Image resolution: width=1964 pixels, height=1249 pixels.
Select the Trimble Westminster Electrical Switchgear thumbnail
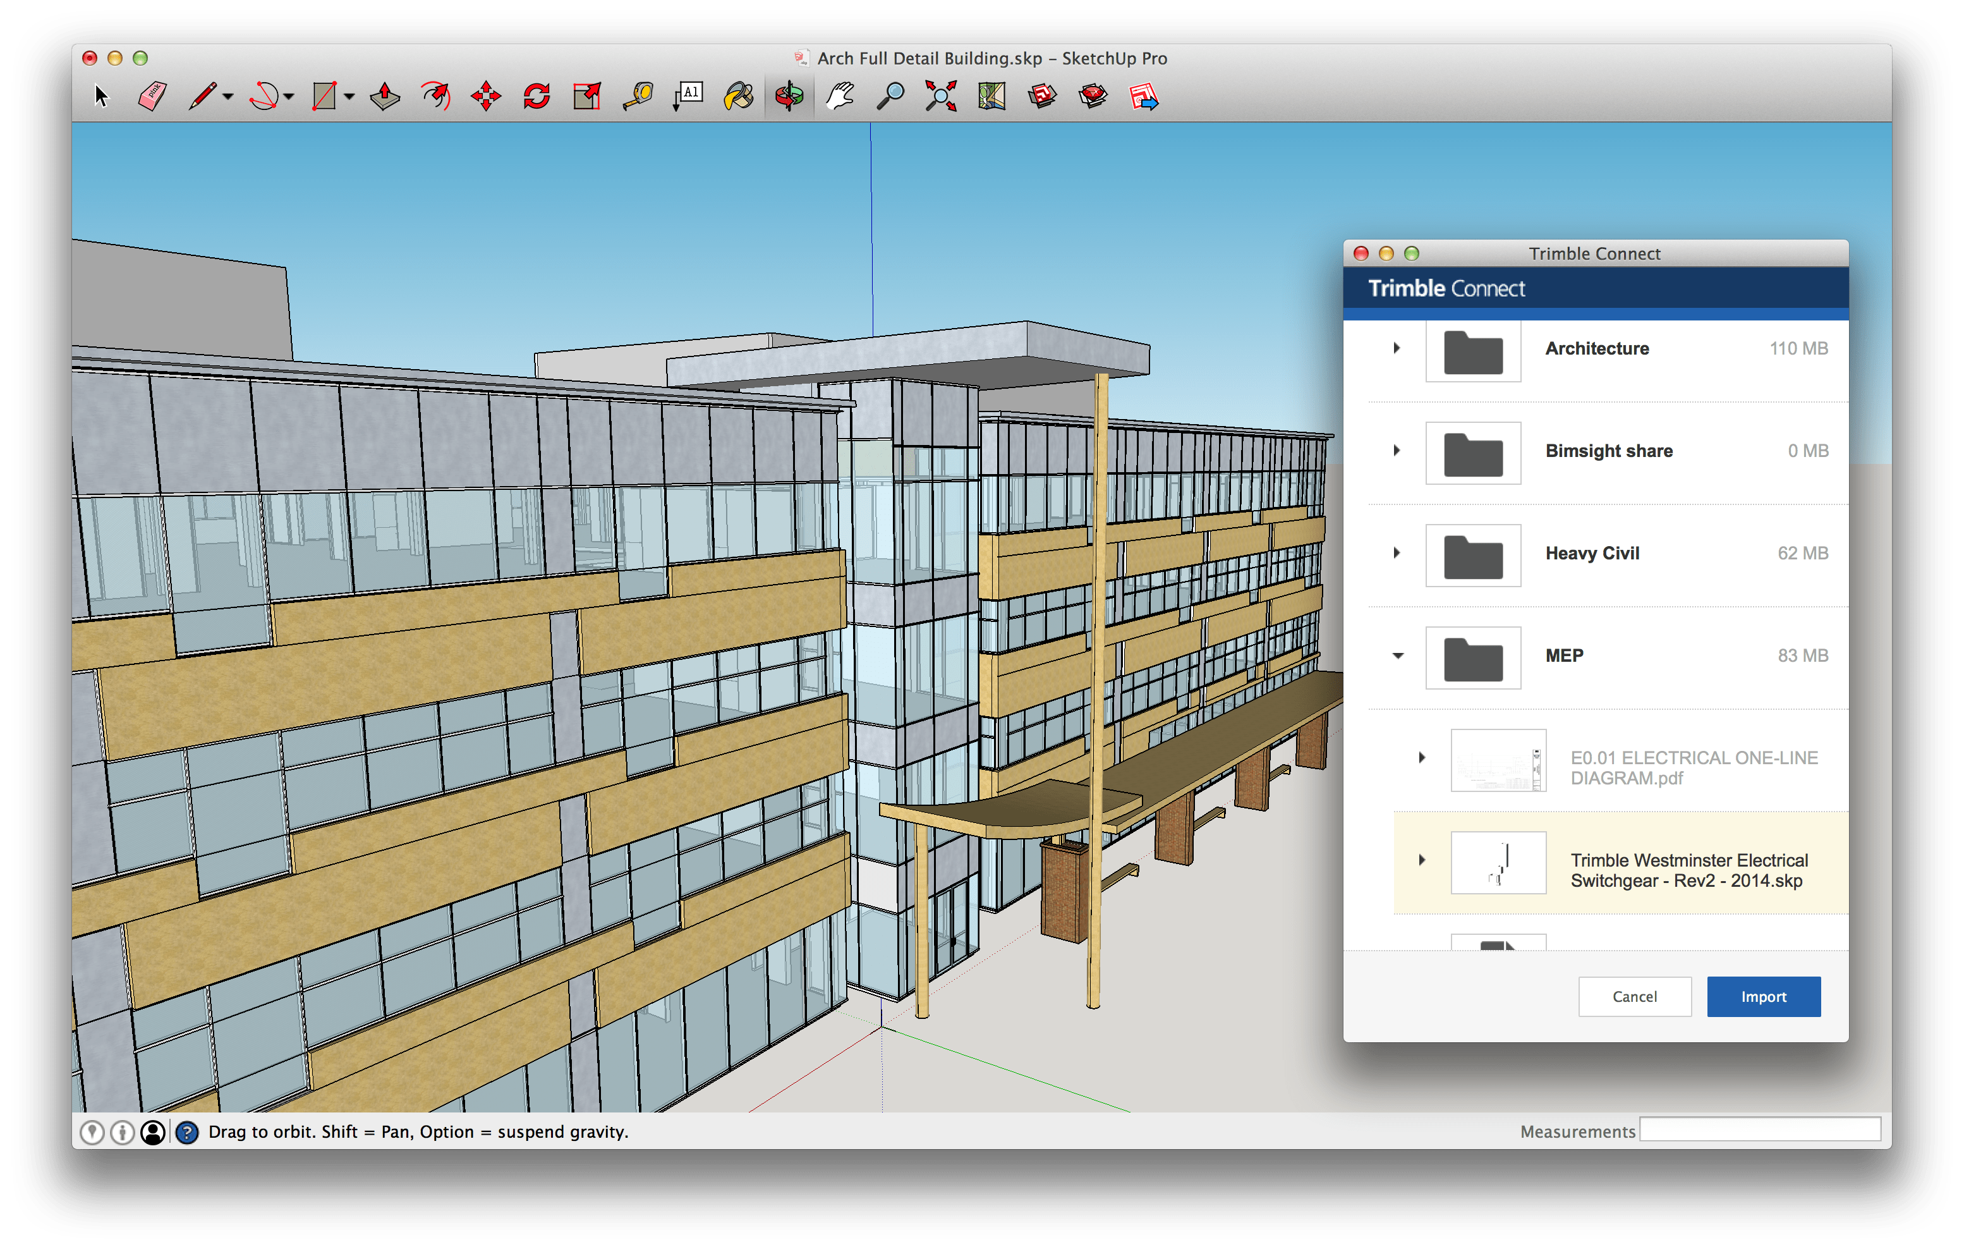1499,862
